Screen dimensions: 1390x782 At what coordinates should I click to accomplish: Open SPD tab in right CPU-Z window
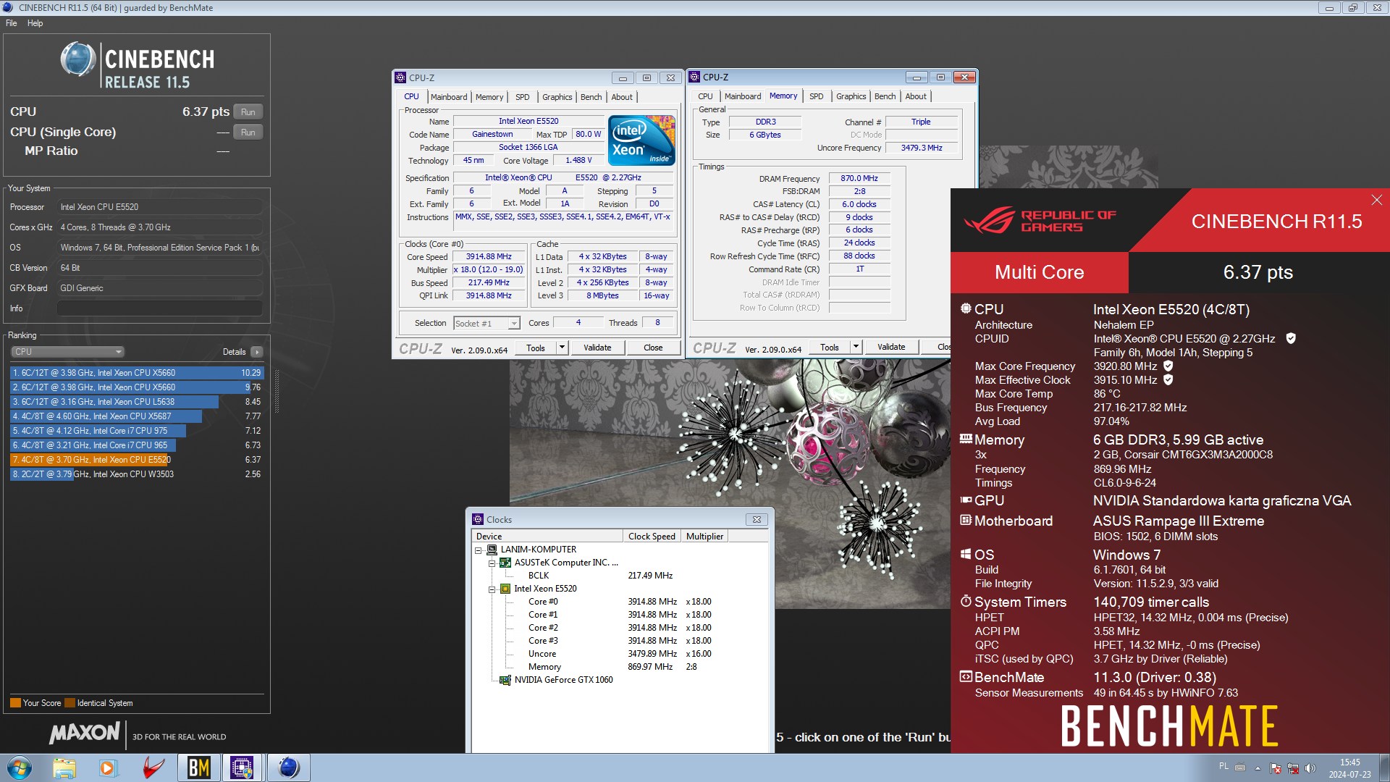[817, 96]
